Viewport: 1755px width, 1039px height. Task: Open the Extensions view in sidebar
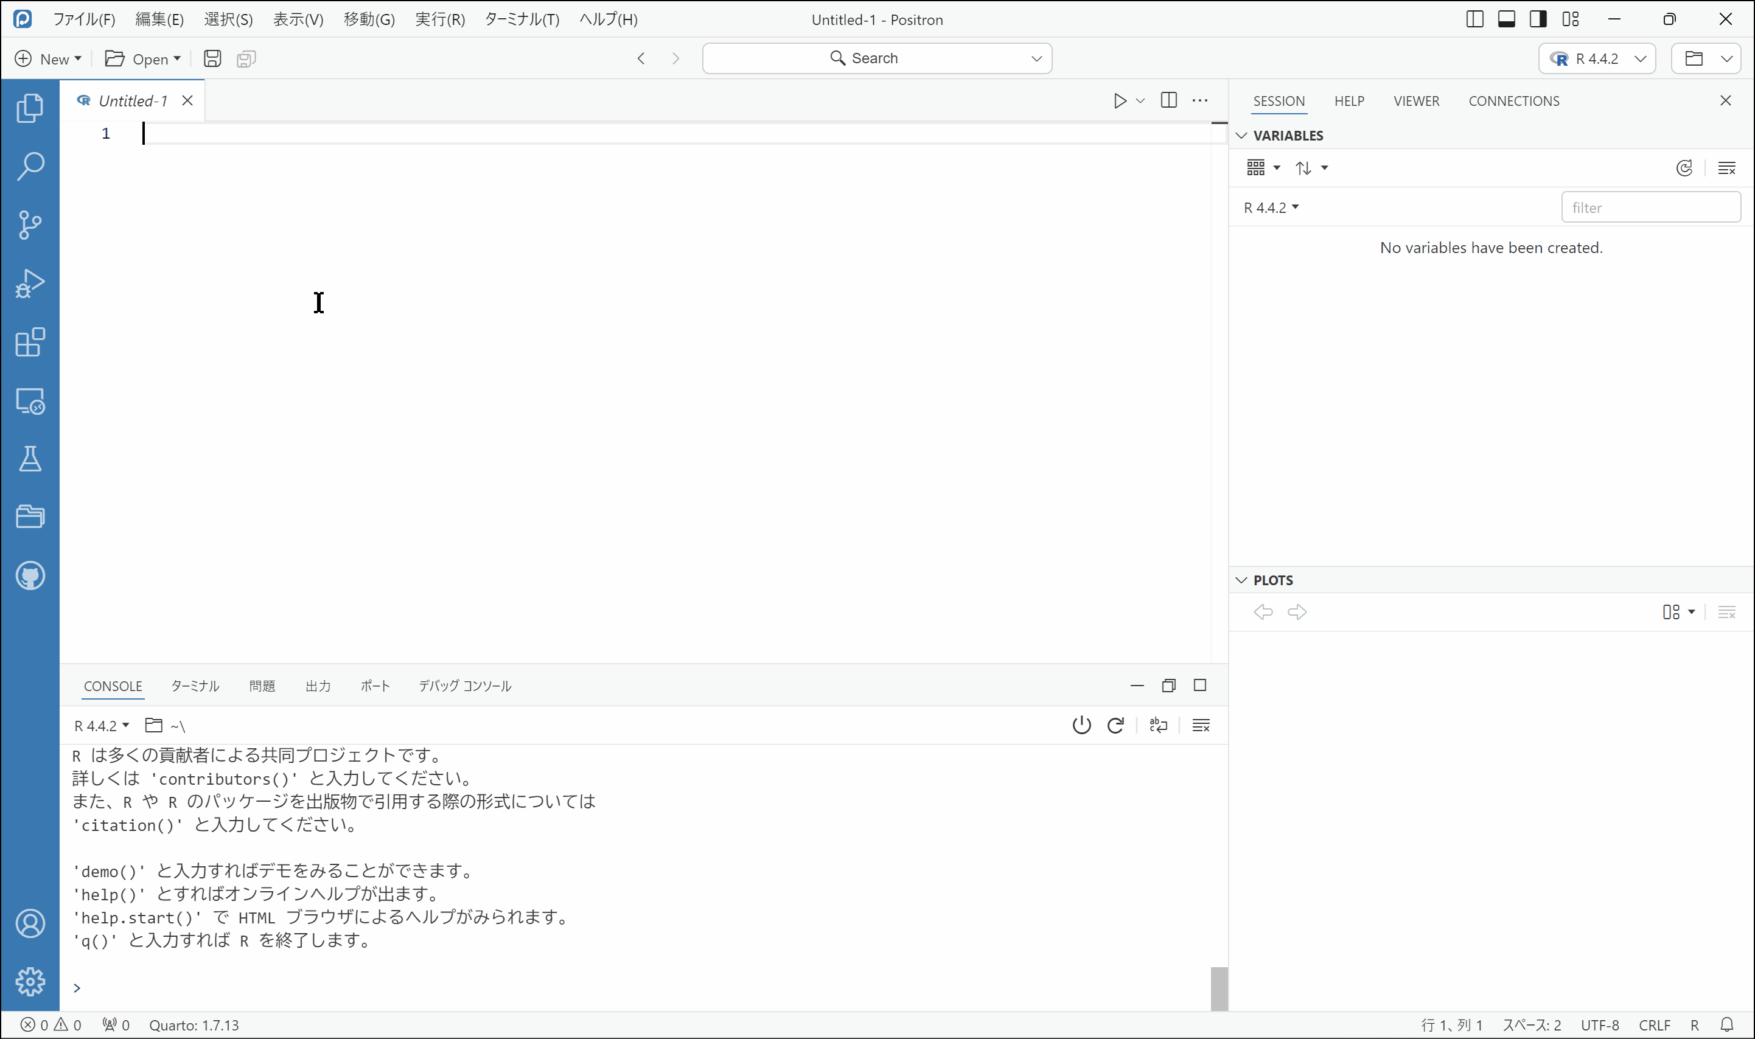point(29,342)
